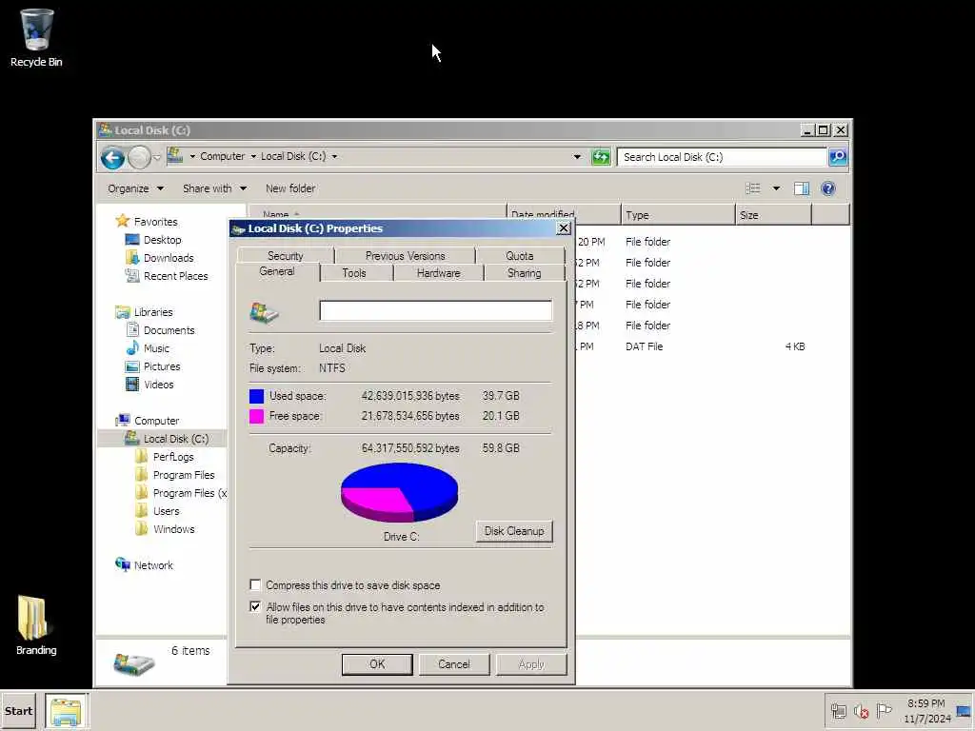Expand the address bar history dropdown
Image resolution: width=975 pixels, height=731 pixels.
point(577,157)
